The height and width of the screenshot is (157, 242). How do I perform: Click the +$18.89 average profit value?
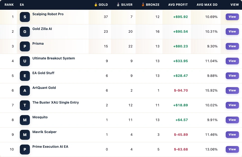[x=180, y=105]
